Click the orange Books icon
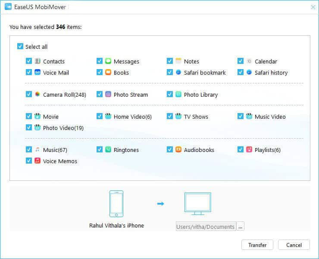Screen dimensions: 319x259 pyautogui.click(x=108, y=72)
